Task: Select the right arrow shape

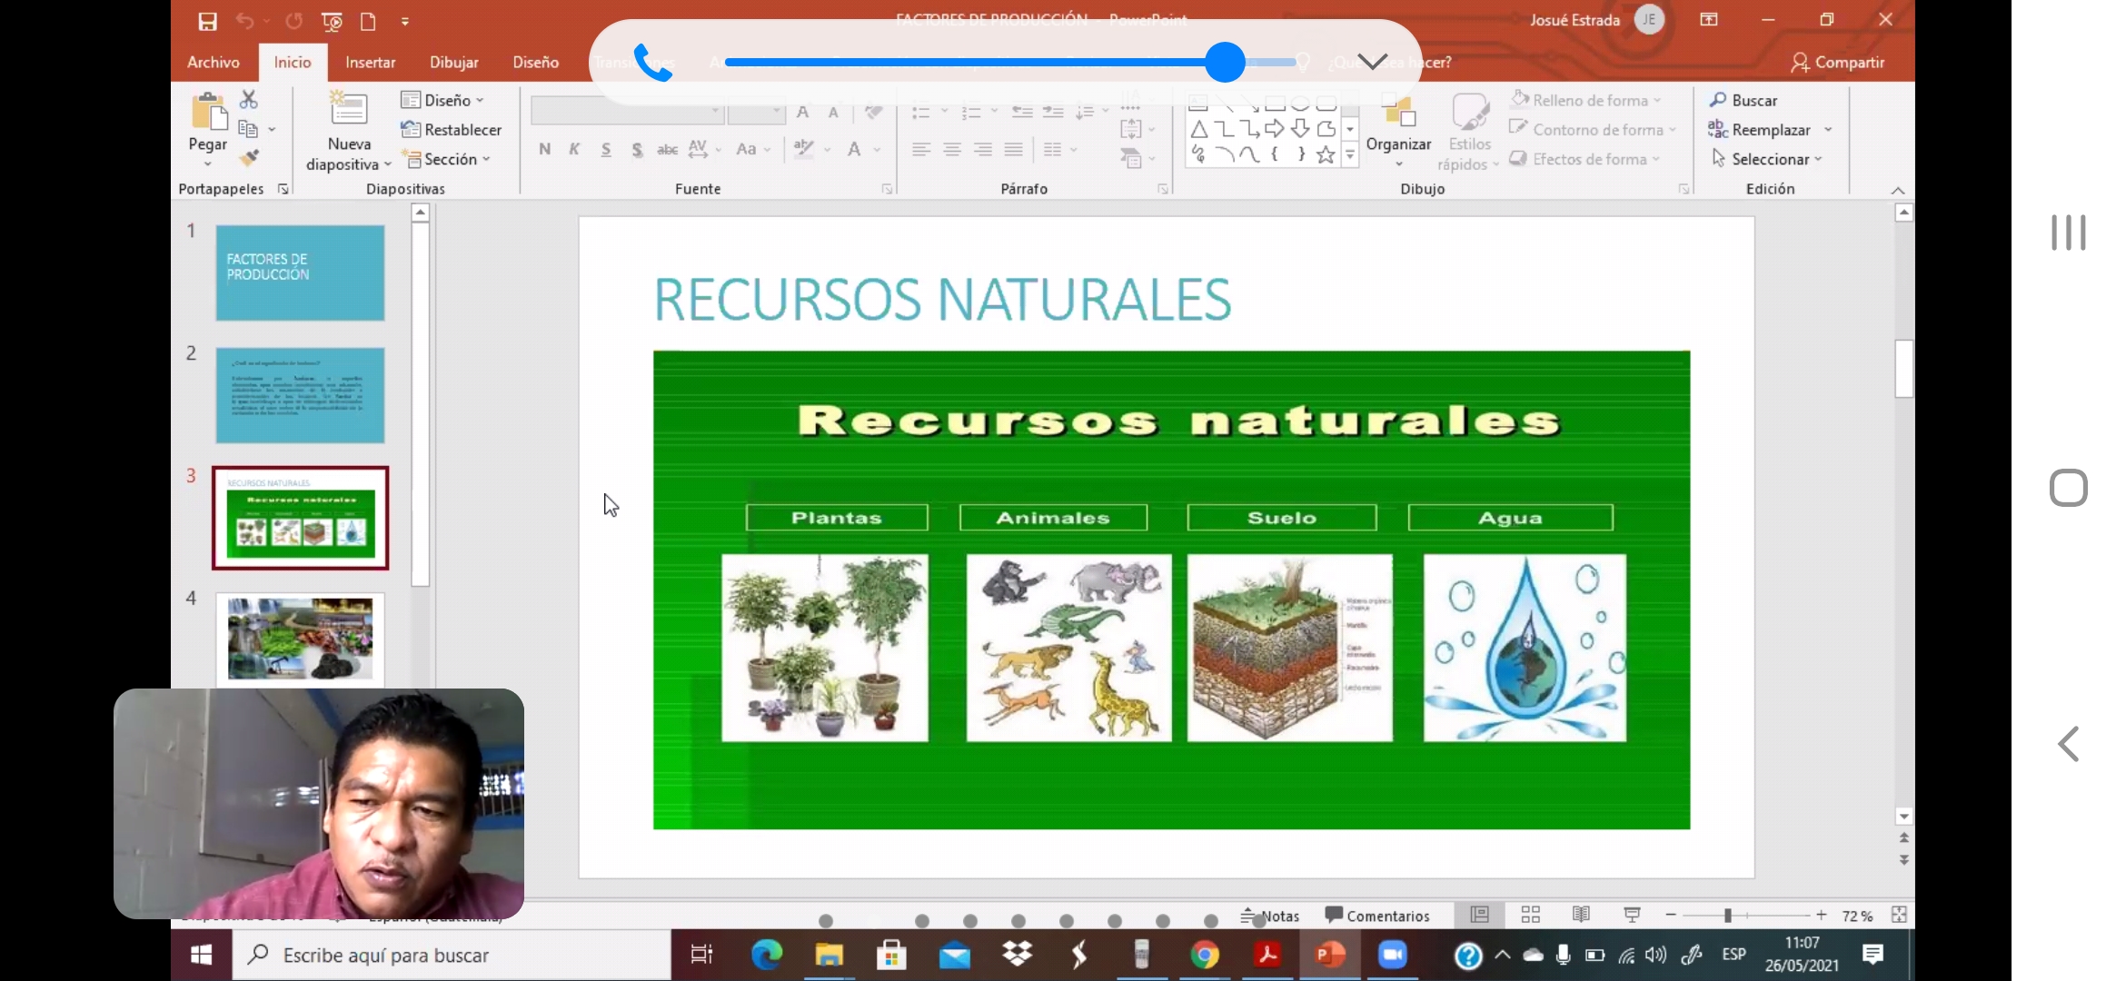Action: point(1275,128)
